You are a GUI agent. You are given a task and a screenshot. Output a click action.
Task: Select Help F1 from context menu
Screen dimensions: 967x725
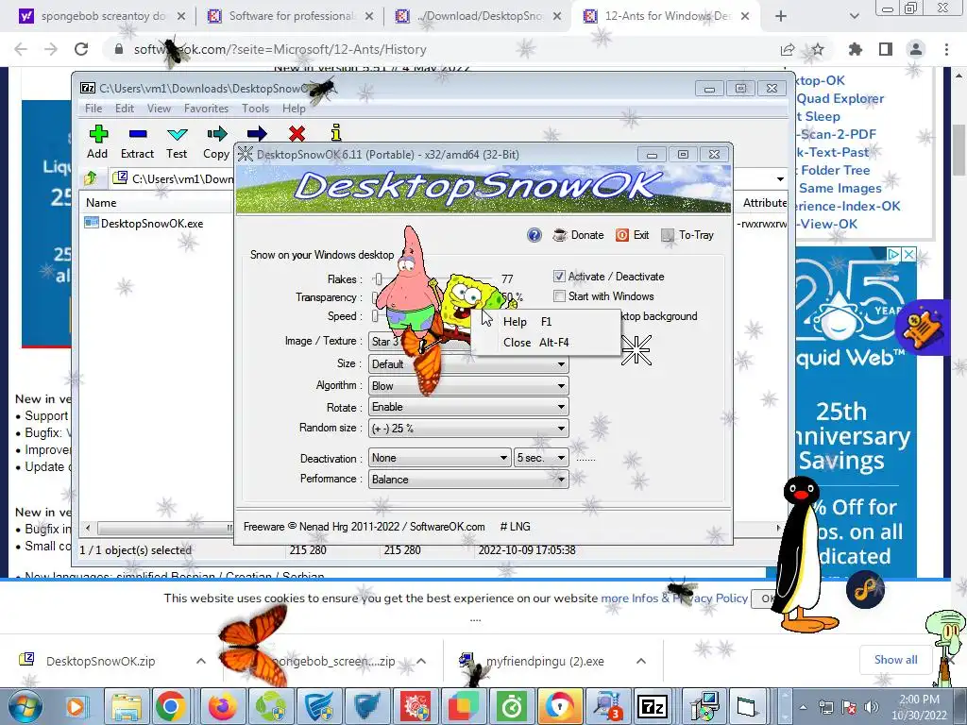tap(546, 322)
